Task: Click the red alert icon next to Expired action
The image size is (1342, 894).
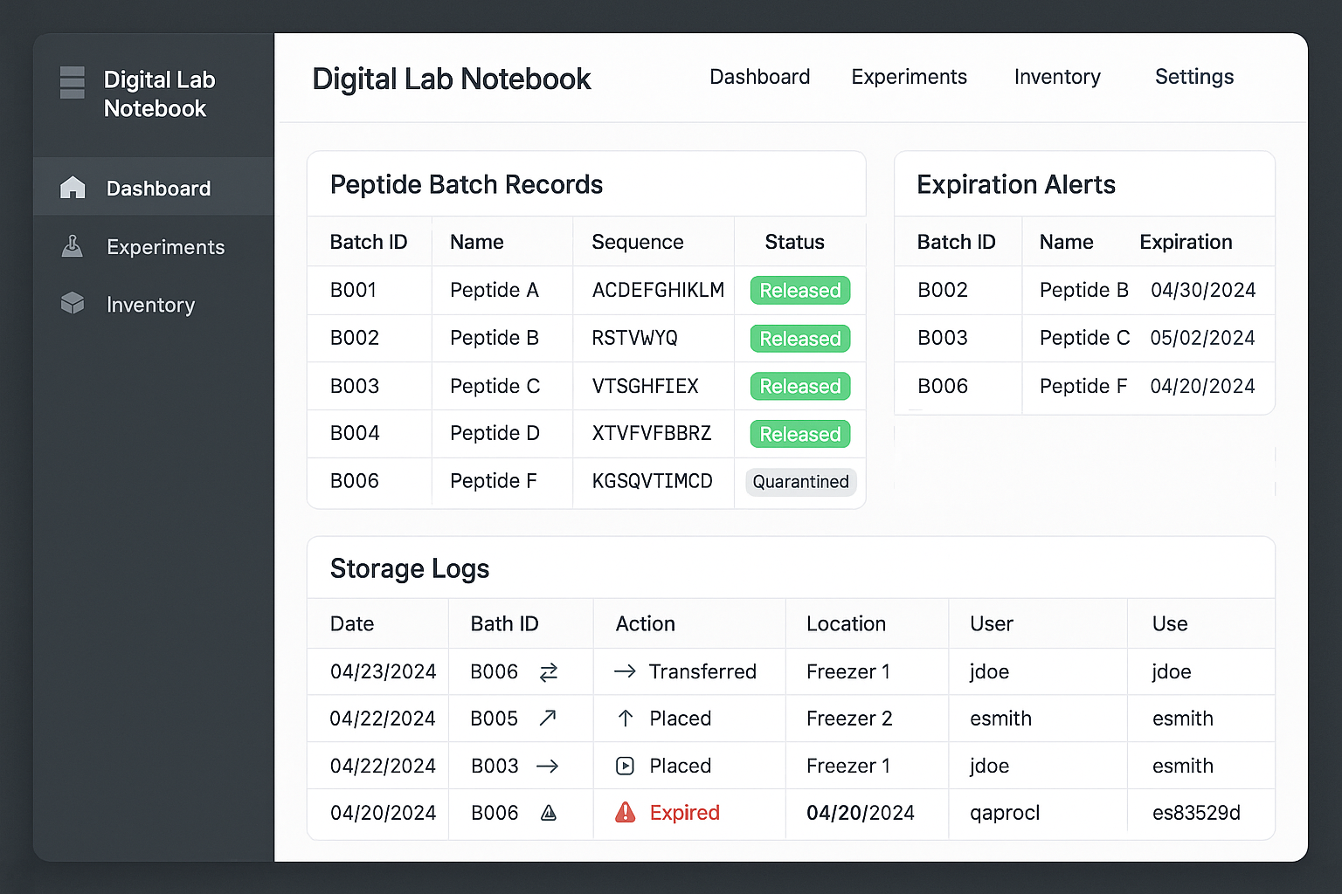Action: coord(625,812)
